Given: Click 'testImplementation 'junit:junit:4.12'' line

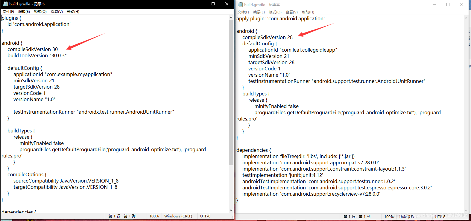Looking at the screenshot, I should (x=283, y=175).
